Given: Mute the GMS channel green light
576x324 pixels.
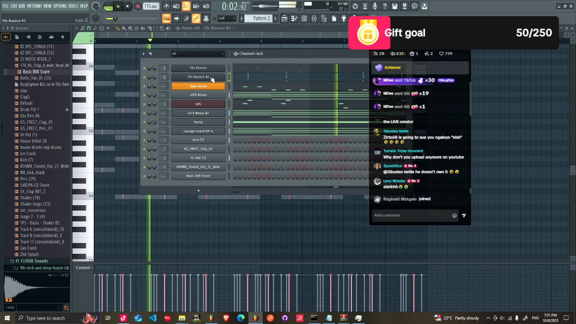Looking at the screenshot, I should (144, 104).
